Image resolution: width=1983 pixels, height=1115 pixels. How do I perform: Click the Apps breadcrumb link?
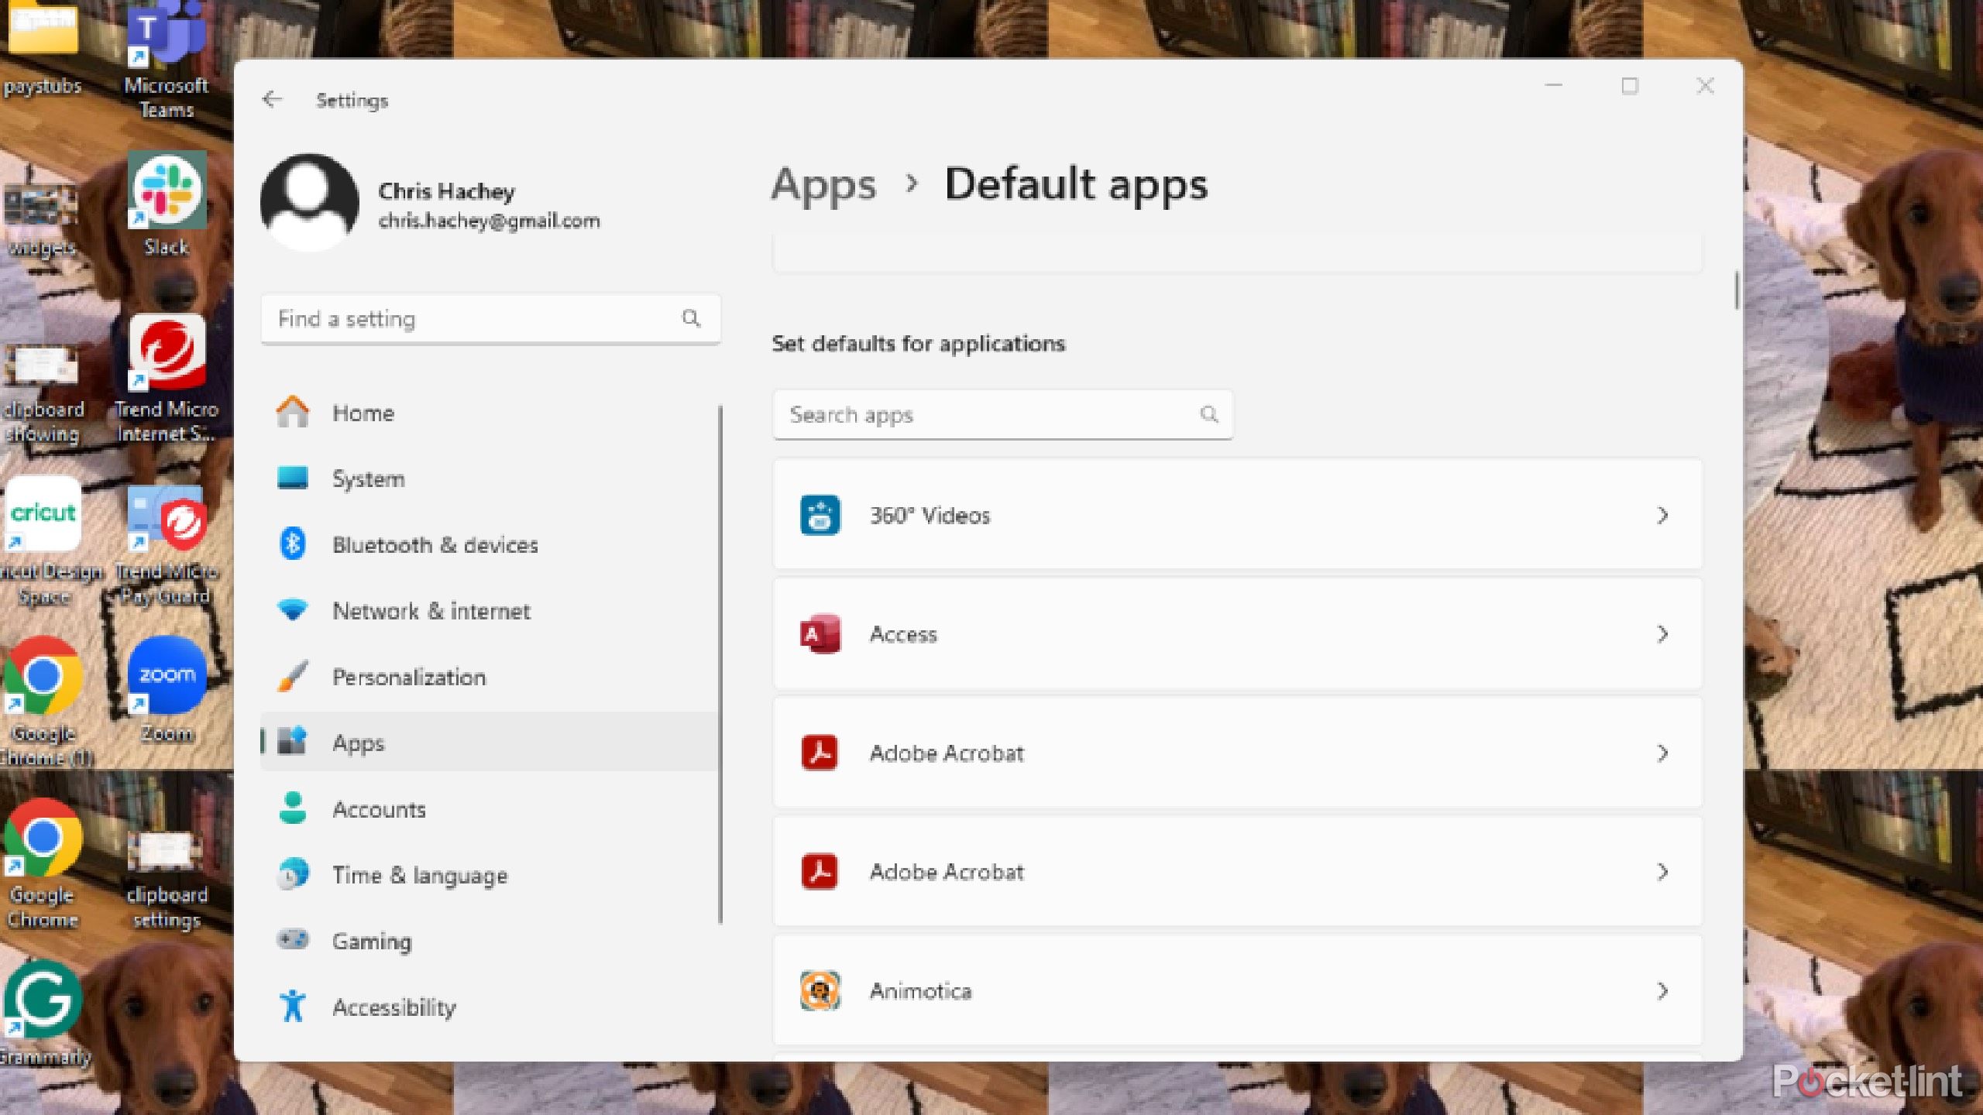(823, 186)
